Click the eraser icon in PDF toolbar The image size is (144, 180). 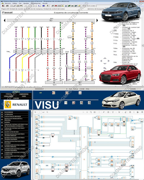[126, 112]
